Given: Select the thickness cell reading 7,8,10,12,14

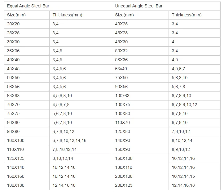Looking at the screenshot, I should [64, 149].
